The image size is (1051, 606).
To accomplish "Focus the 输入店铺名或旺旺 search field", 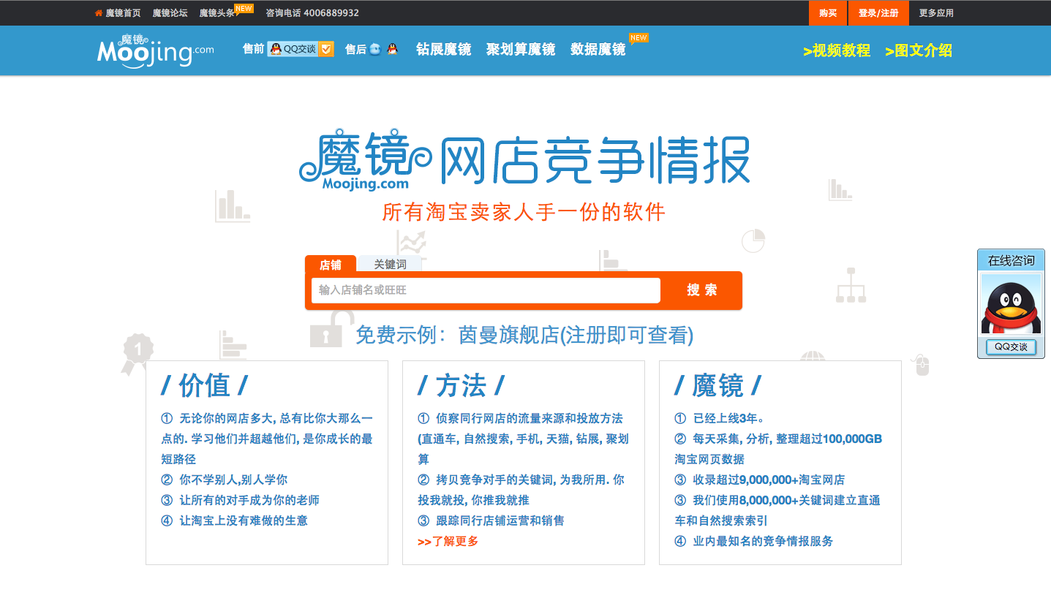I will [x=486, y=290].
